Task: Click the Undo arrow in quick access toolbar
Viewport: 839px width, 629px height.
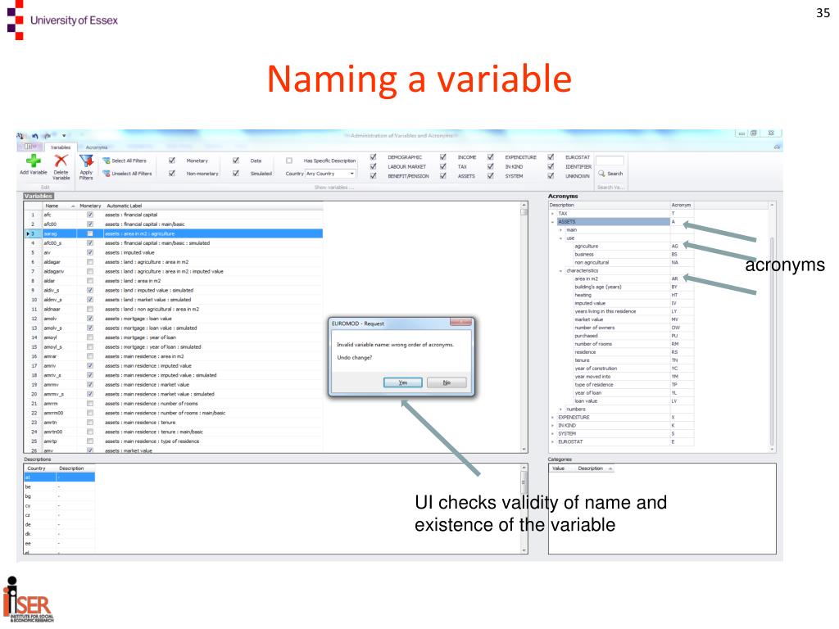Action: pyautogui.click(x=34, y=136)
